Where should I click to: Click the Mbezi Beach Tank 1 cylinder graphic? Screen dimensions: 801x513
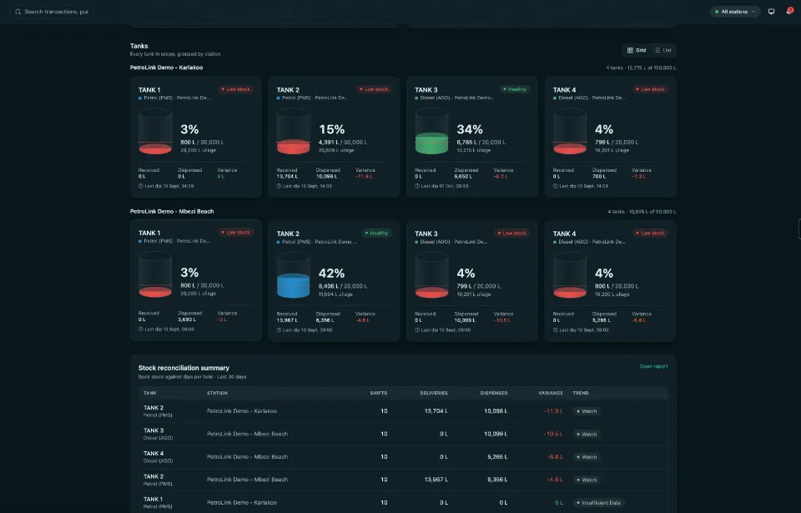[155, 274]
